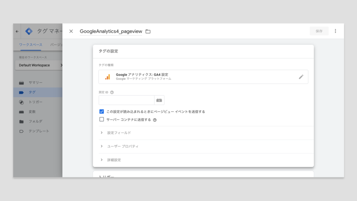Close the tag editor panel
The height and width of the screenshot is (201, 357).
pos(71,31)
